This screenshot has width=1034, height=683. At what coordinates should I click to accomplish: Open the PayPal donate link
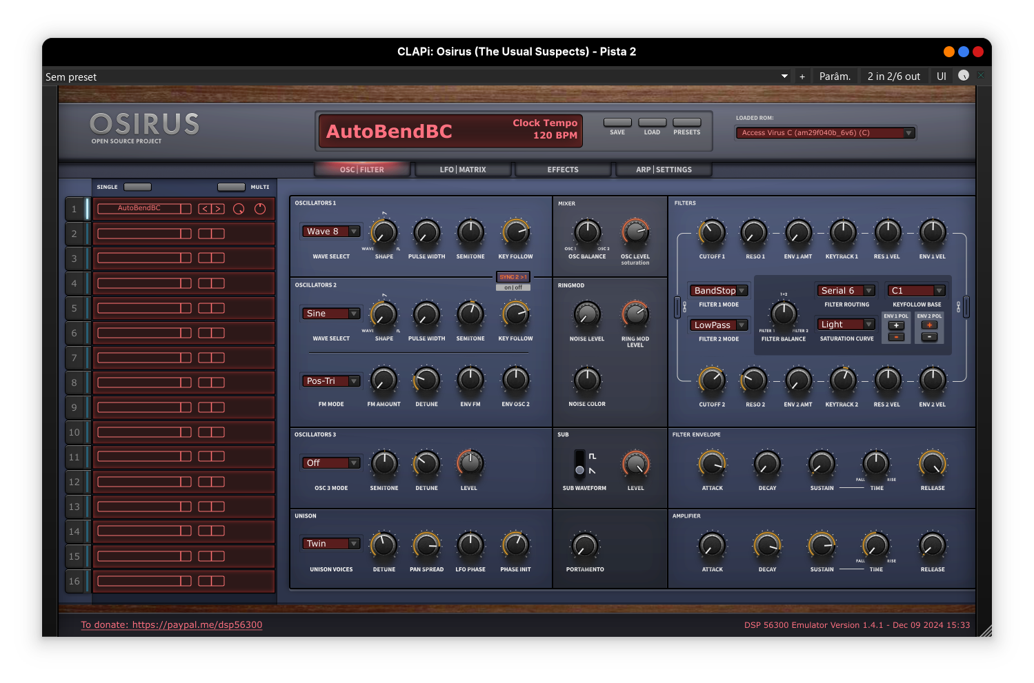pyautogui.click(x=172, y=625)
